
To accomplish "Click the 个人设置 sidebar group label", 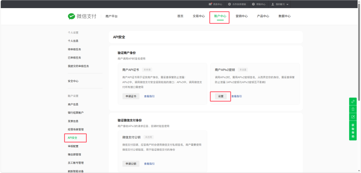I will click(x=73, y=33).
